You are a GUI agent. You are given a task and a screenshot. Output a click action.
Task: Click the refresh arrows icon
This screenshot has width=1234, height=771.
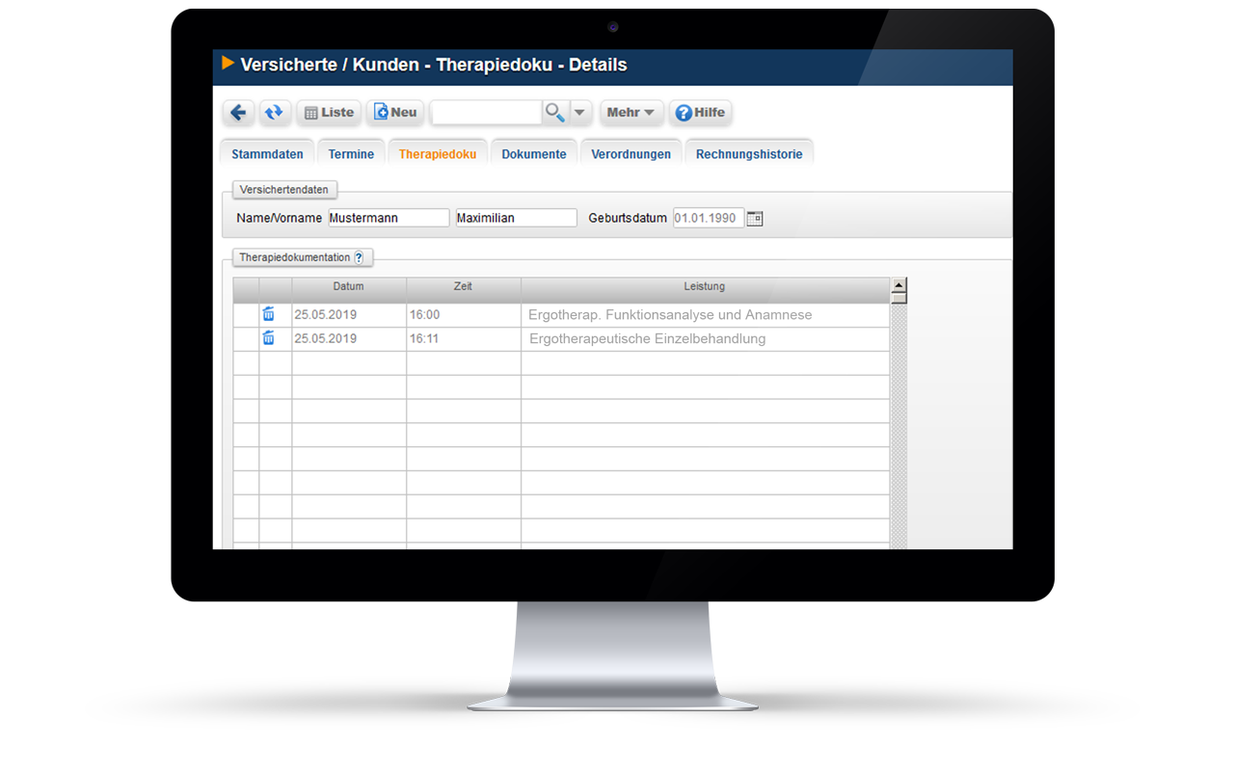275,113
